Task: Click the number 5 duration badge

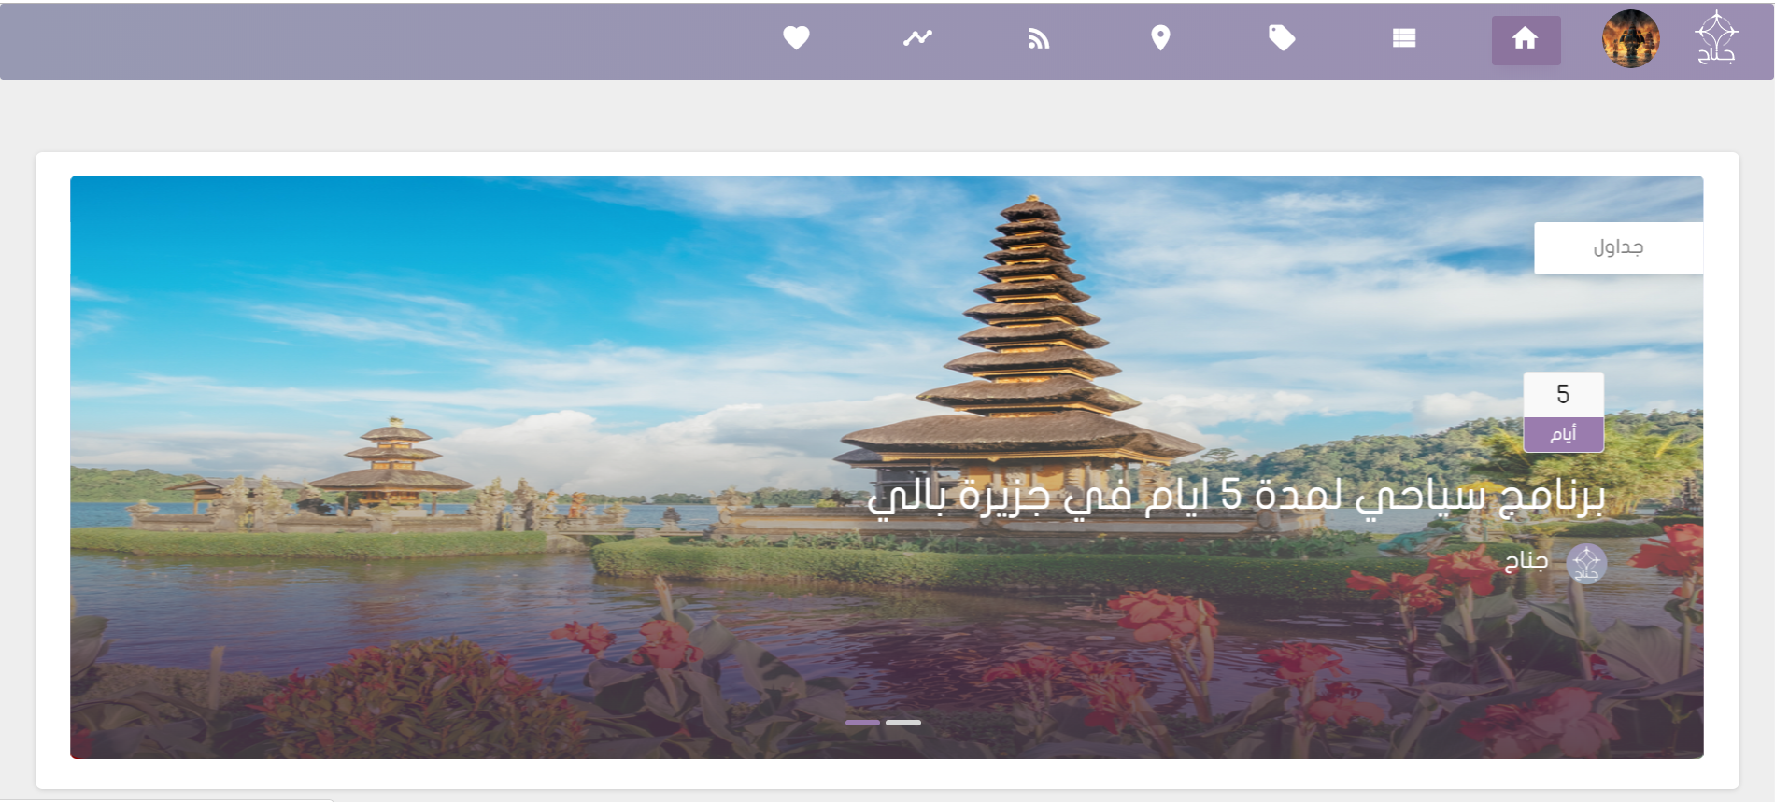Action: (1563, 394)
